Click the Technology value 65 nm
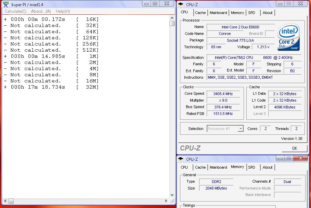The height and width of the screenshot is (208, 311). coord(216,47)
